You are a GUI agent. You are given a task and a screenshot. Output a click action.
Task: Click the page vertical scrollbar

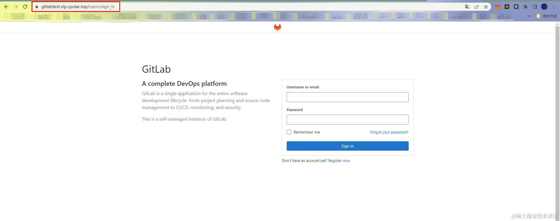coord(557,116)
